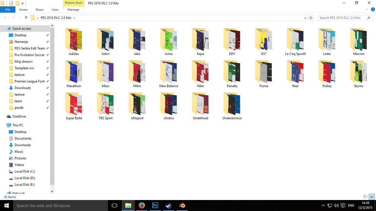Refresh the current folder view

point(311,18)
